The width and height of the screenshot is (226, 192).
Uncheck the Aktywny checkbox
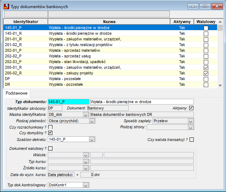click(191, 108)
